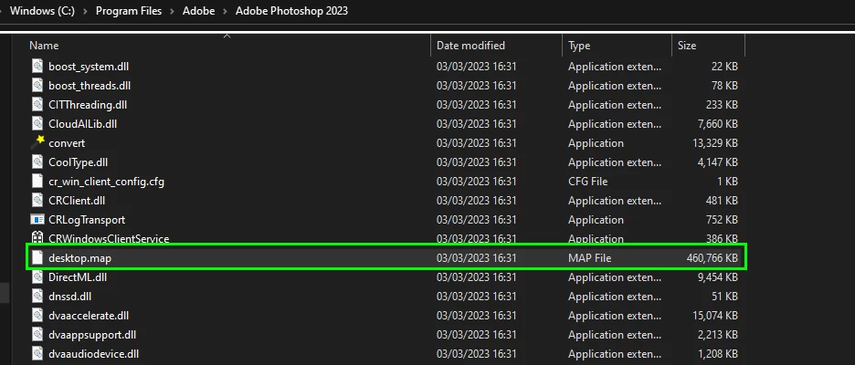The width and height of the screenshot is (855, 365).
Task: Select the convert application name
Action: [x=67, y=143]
